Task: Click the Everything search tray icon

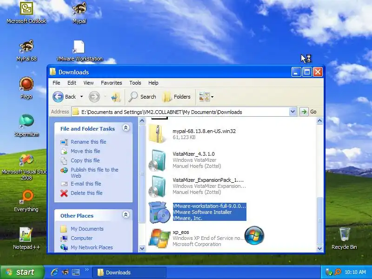Action: 338,272
